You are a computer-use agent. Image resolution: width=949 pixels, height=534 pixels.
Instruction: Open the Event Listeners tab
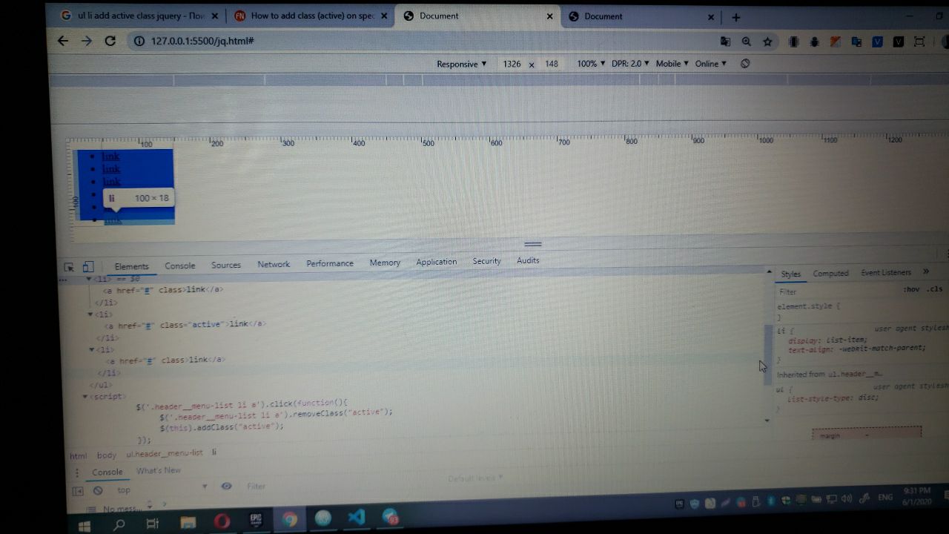tap(886, 272)
